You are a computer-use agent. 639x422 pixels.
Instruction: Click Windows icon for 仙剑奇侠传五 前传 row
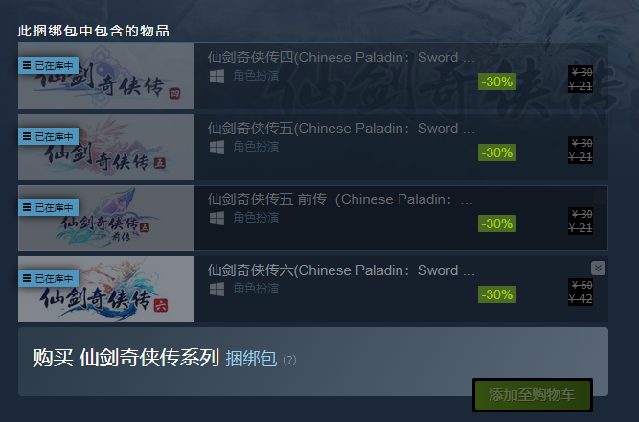click(217, 219)
